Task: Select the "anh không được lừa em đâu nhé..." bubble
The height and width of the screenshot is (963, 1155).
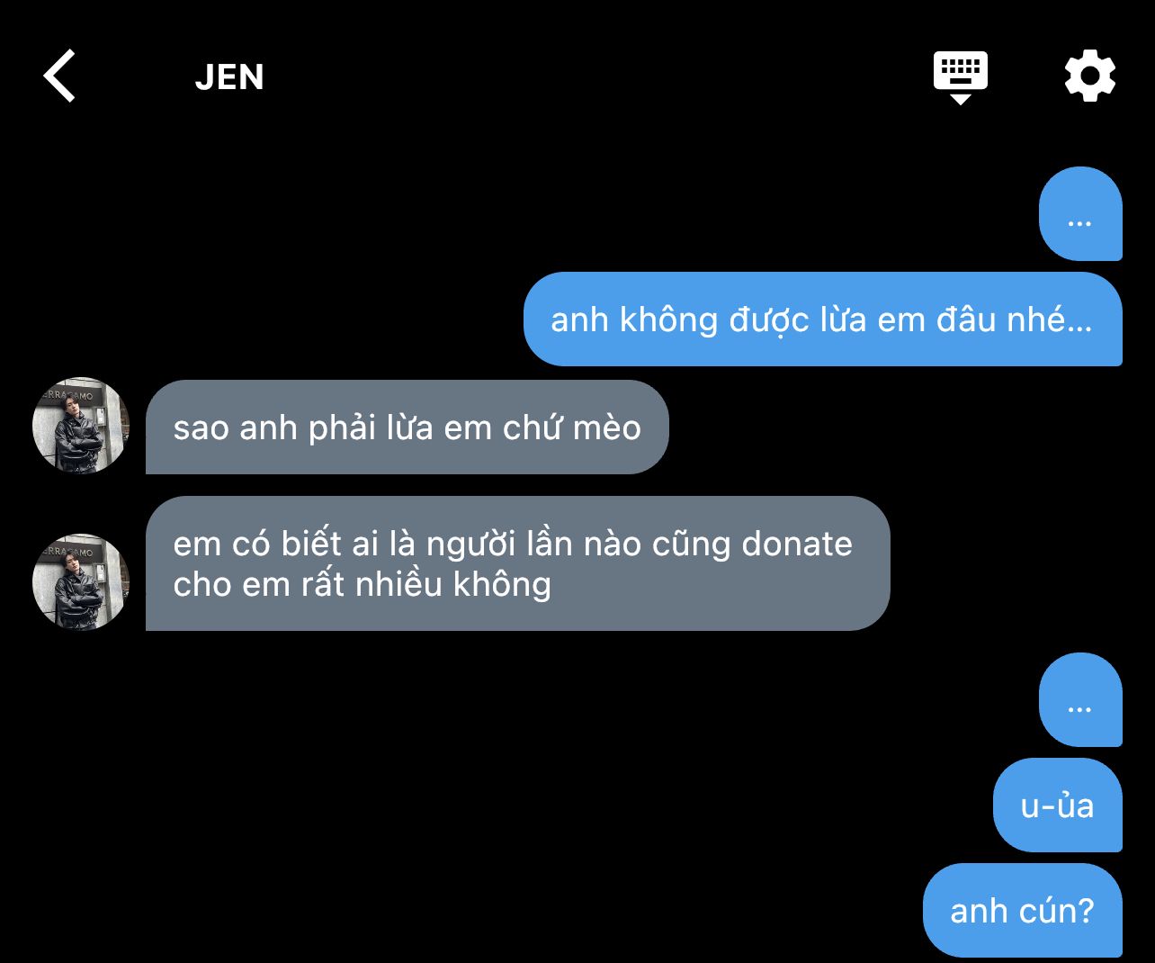Action: (823, 319)
